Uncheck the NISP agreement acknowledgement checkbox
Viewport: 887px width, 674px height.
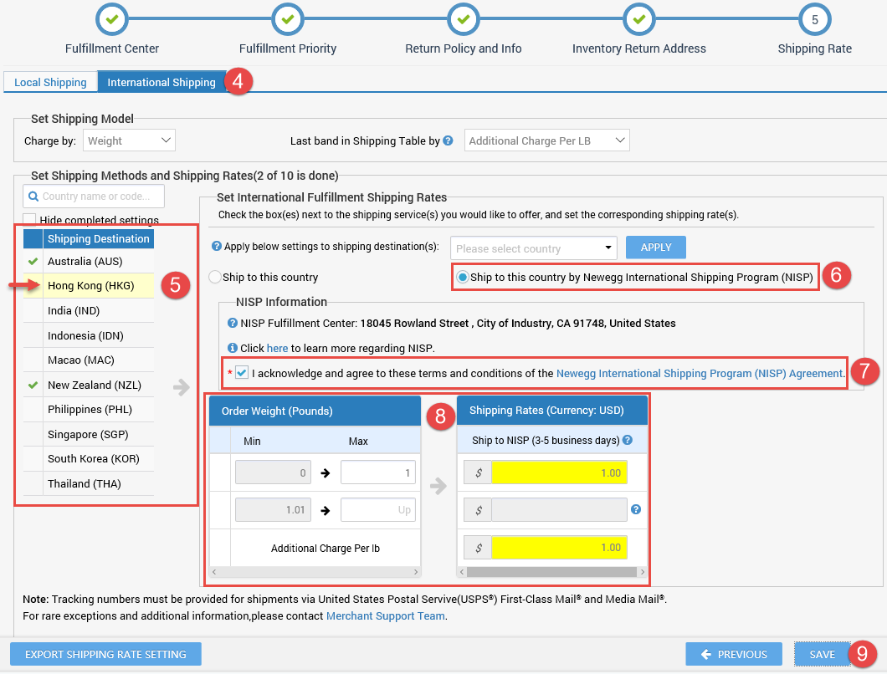242,373
